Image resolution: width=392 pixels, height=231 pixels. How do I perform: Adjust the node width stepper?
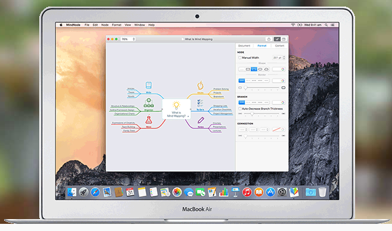point(284,58)
